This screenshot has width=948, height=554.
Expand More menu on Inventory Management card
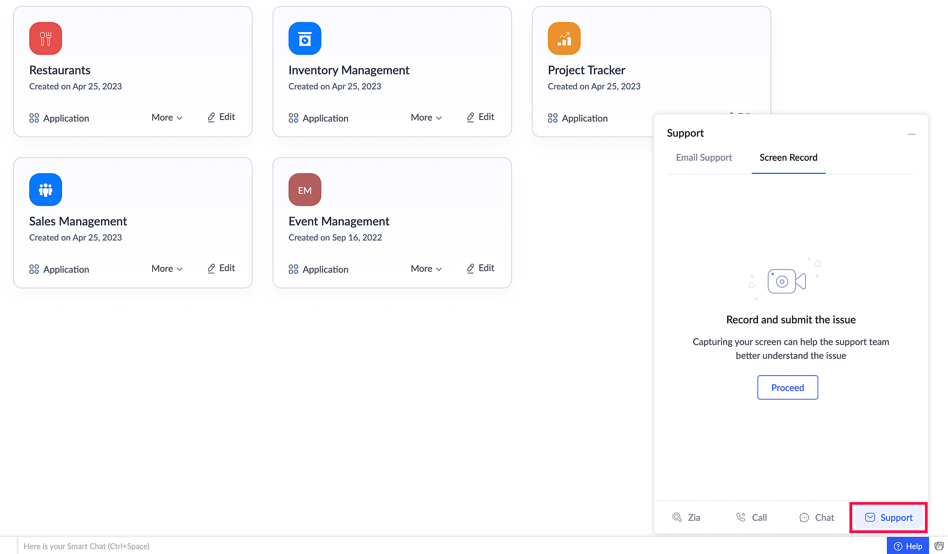click(x=426, y=118)
